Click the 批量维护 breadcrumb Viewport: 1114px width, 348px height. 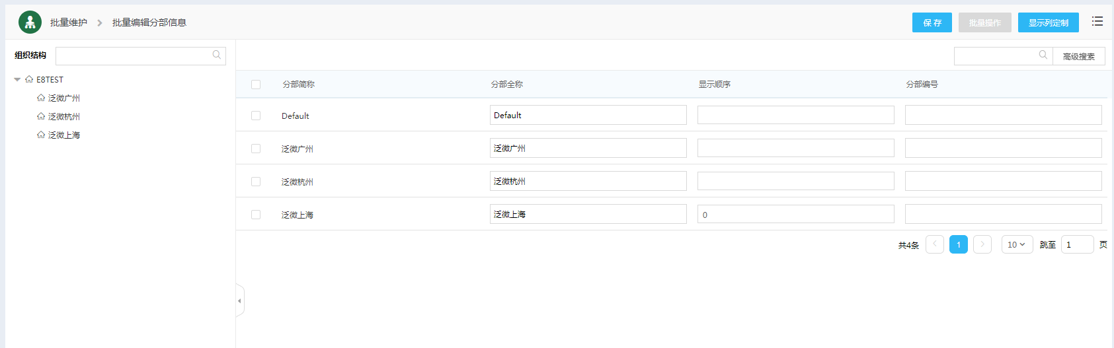coord(69,22)
